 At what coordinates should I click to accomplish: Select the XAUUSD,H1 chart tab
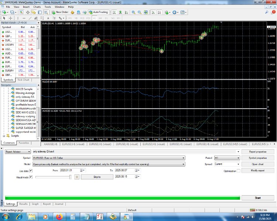click(51, 144)
